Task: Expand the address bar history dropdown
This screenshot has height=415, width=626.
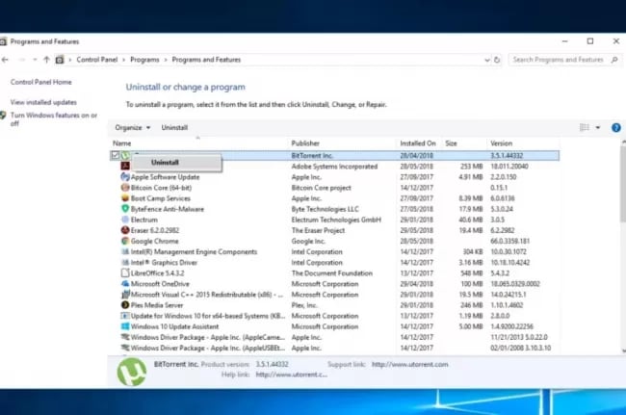Action: [x=487, y=60]
